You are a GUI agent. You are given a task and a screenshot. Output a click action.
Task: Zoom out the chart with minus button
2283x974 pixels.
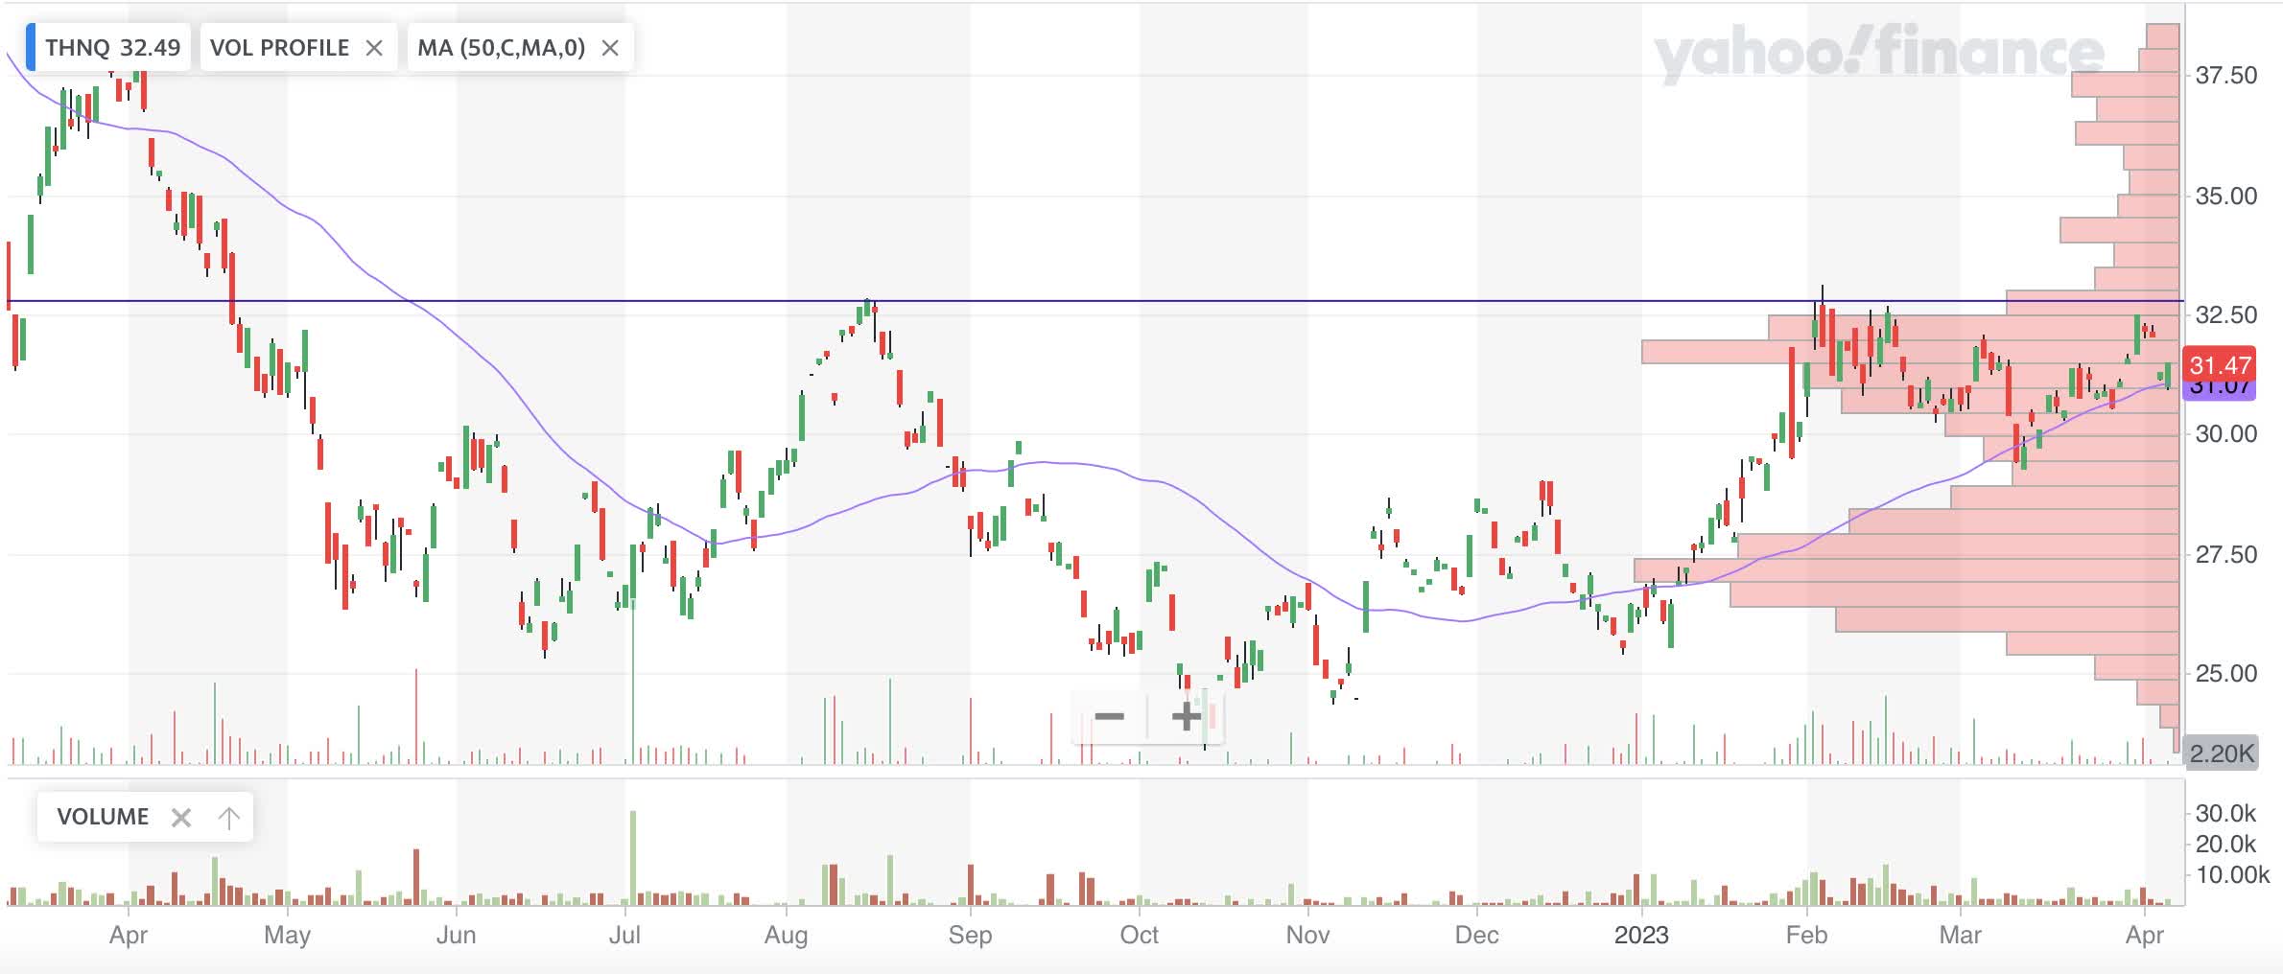coord(1109,716)
